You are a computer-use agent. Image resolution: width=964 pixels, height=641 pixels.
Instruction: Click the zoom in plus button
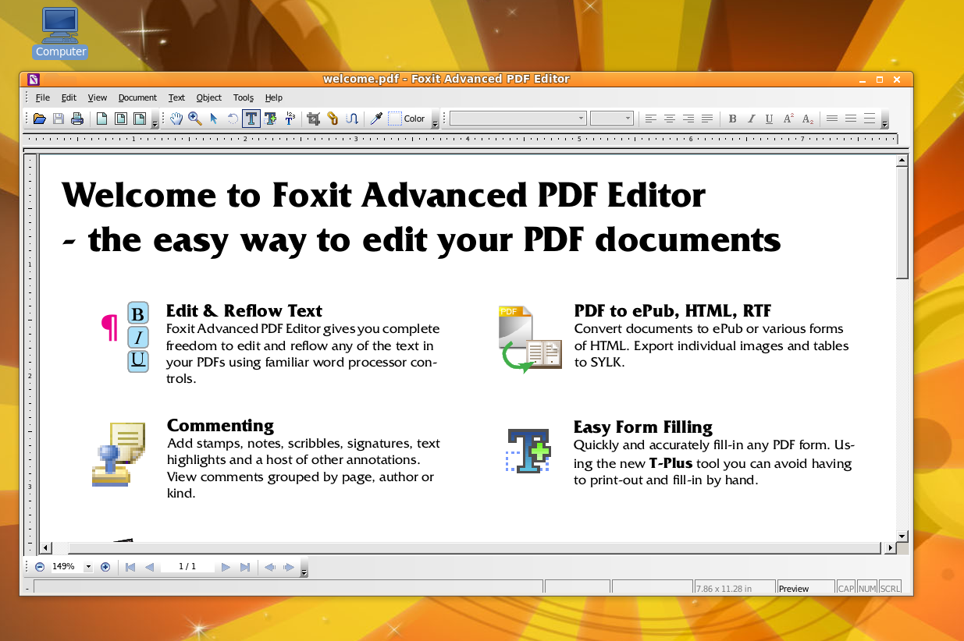105,567
